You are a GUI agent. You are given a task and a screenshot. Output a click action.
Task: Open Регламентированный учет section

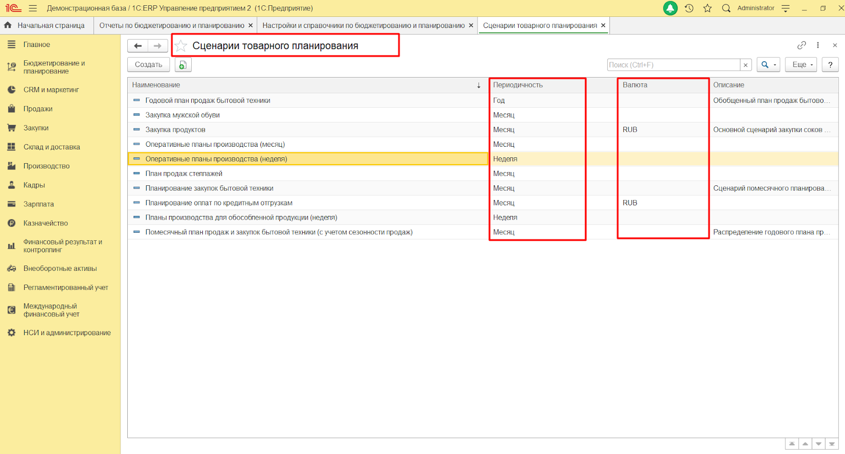[65, 287]
